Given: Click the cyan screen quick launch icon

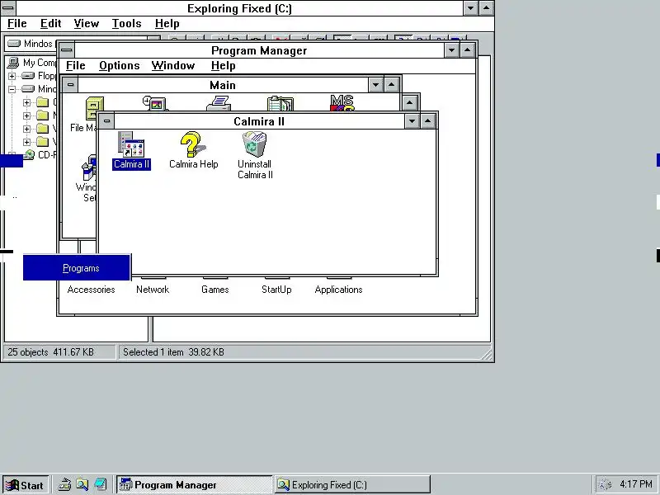Looking at the screenshot, I should pos(100,484).
